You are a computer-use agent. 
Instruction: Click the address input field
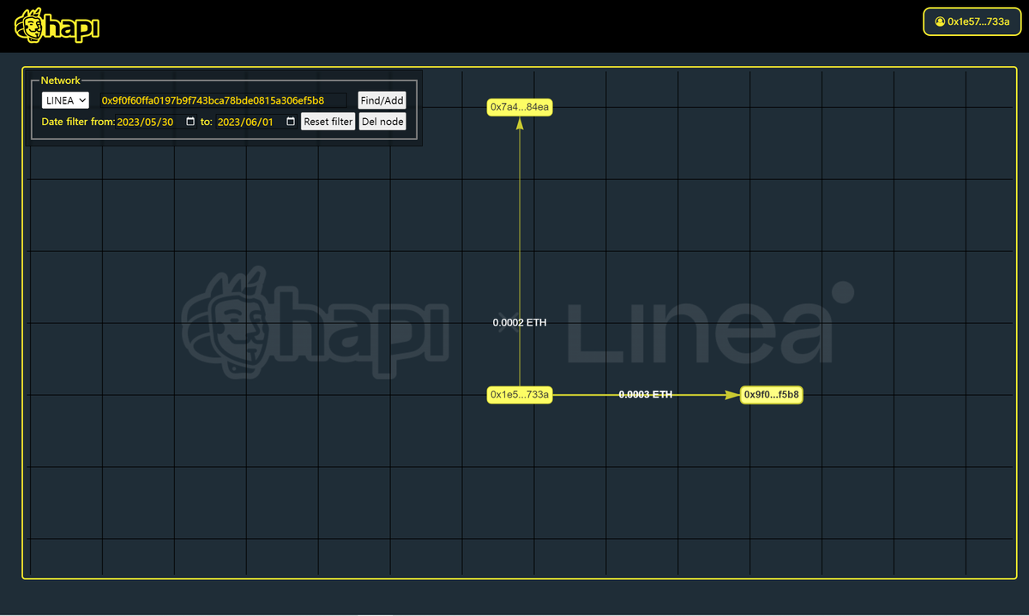(x=223, y=100)
